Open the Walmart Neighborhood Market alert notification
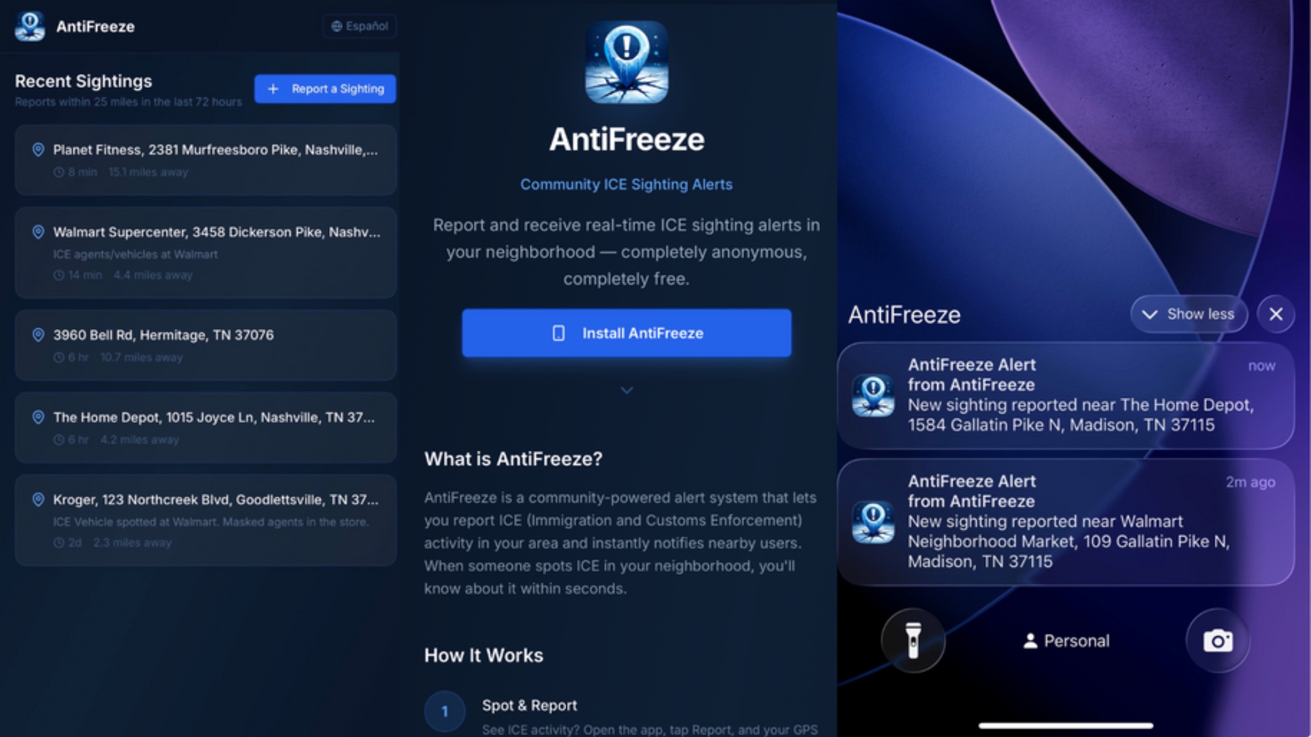The width and height of the screenshot is (1311, 737). (x=1066, y=521)
